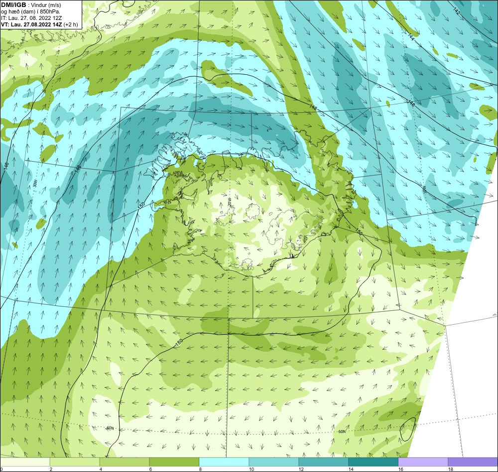Click the '14' label under the colour scale

(x=351, y=469)
